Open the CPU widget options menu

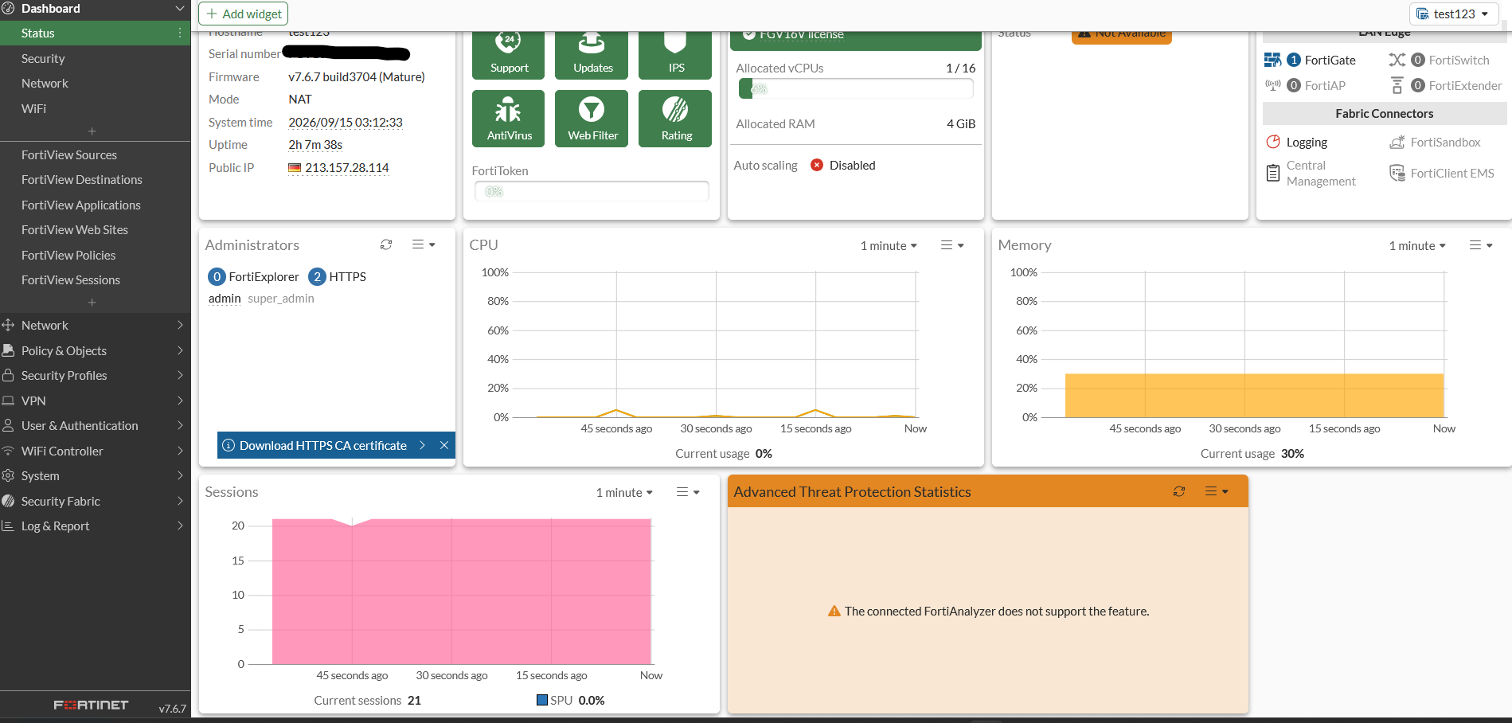click(952, 245)
